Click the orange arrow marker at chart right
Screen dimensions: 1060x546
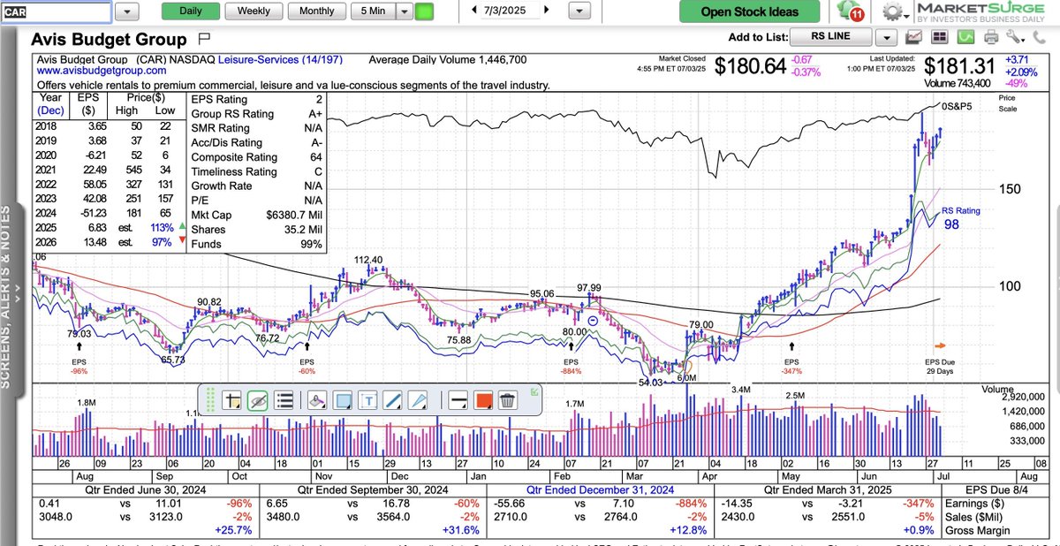pyautogui.click(x=941, y=345)
